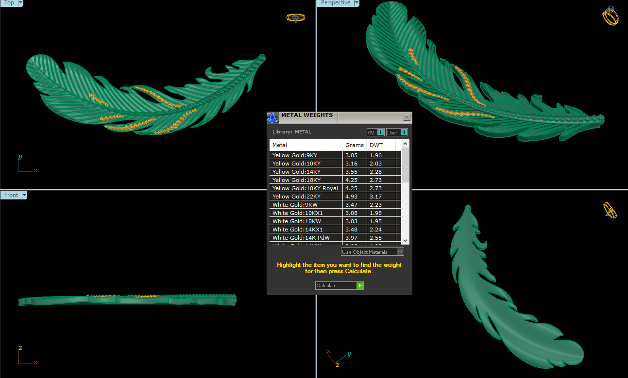Close the Metal Weights dialog
This screenshot has height=378, width=628.
click(407, 117)
